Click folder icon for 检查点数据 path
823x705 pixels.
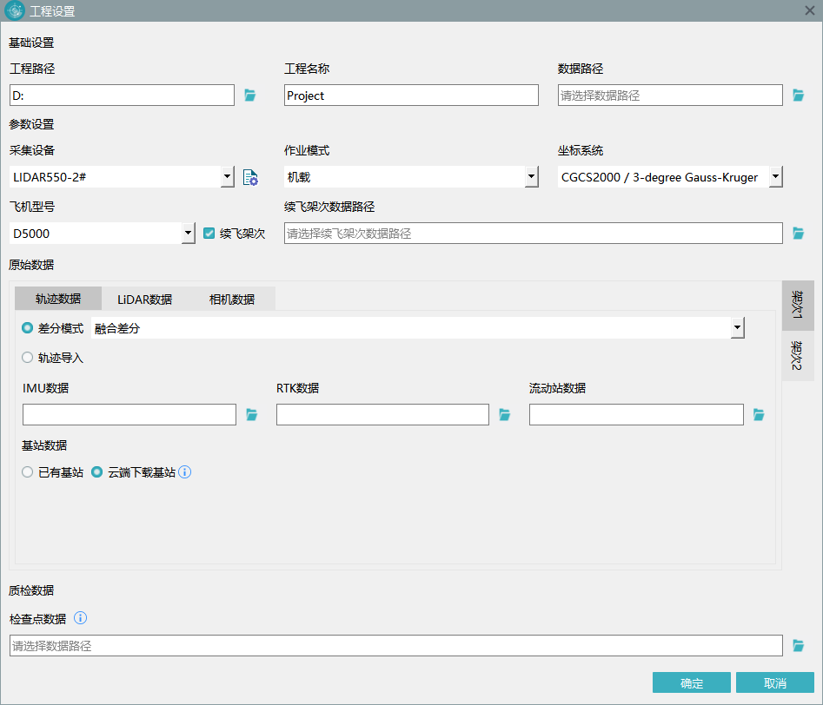pos(799,646)
